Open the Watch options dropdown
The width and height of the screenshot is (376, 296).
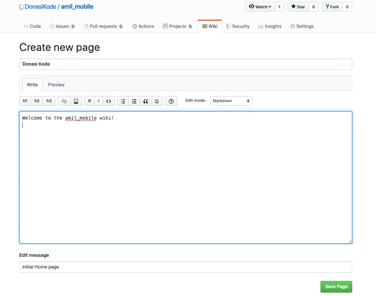click(260, 6)
